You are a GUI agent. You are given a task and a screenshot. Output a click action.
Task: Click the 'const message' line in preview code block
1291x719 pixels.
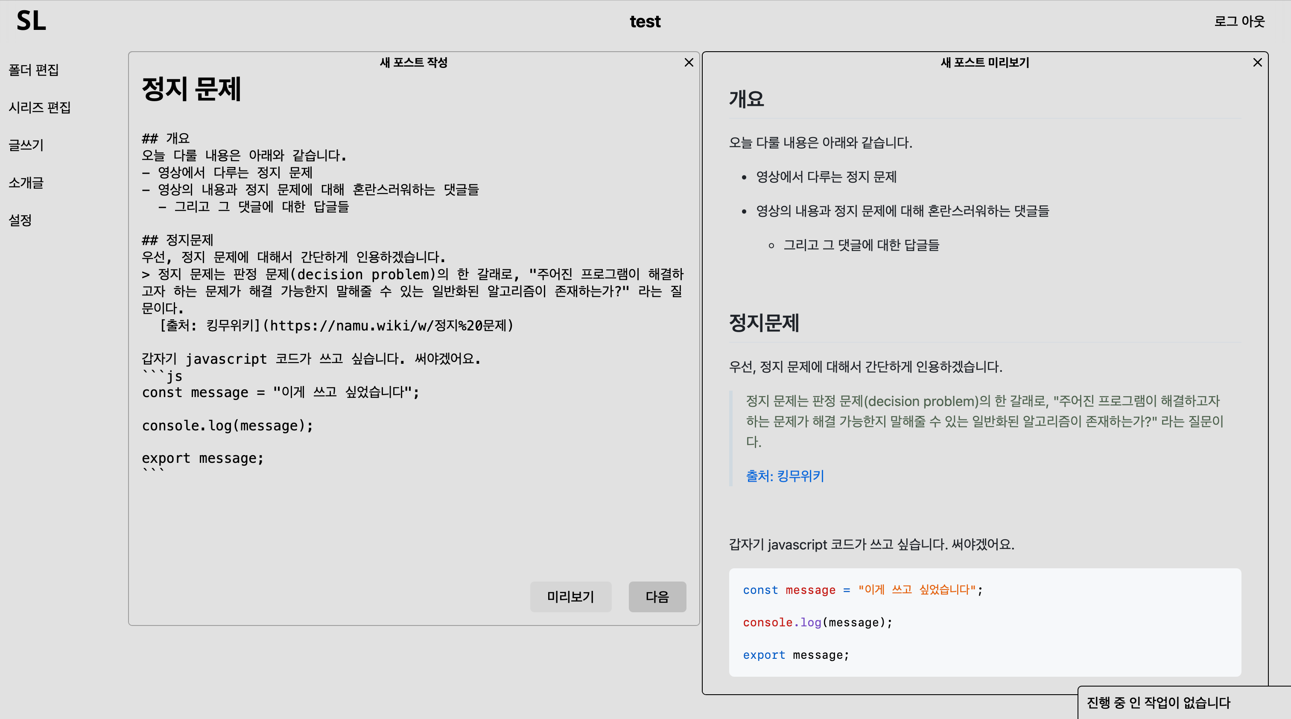(x=862, y=590)
